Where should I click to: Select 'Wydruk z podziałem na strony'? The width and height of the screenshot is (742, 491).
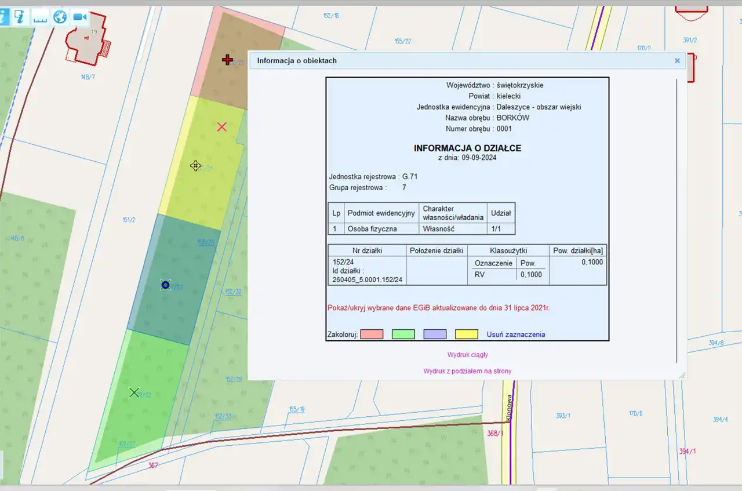[467, 371]
